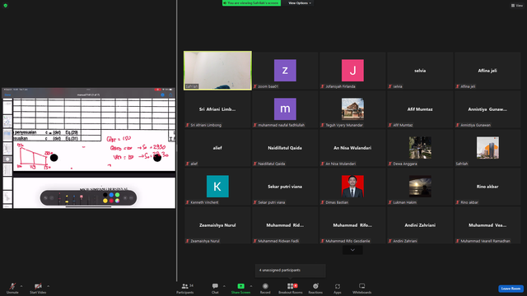
Task: Start the video camera
Action: 38,289
